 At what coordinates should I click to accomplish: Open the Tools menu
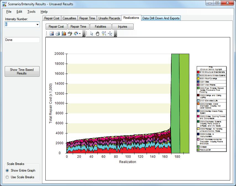coord(31,12)
